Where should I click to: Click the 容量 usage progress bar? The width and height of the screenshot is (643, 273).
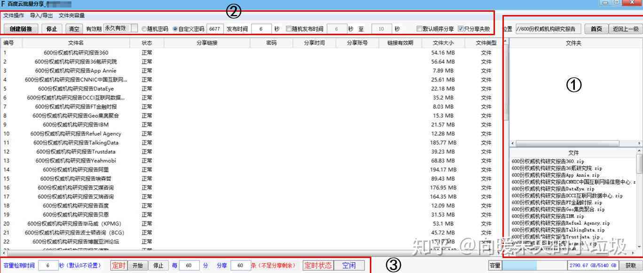click(x=534, y=265)
